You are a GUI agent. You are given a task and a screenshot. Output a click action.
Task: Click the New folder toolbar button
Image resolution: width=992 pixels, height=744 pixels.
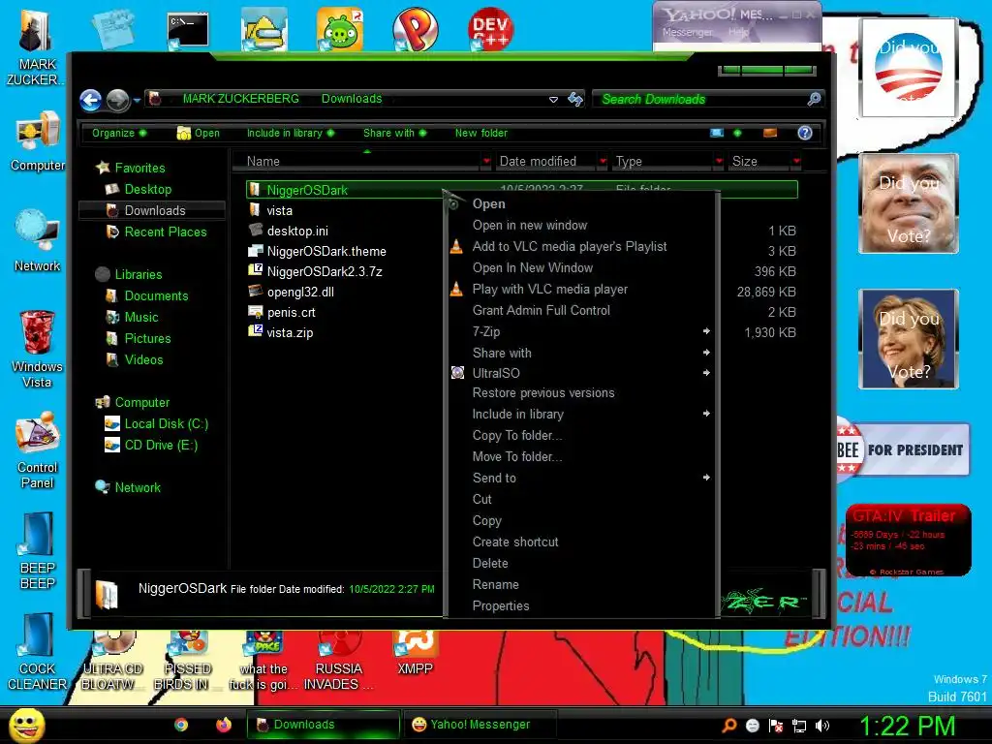pos(480,133)
